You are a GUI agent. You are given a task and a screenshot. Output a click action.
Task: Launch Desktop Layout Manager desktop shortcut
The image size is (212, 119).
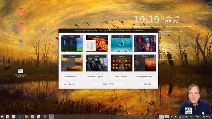point(21,73)
